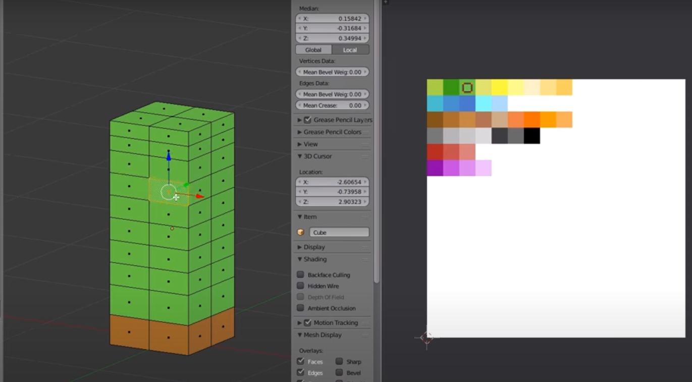Disable the Faces overlay checkbox

[300, 361]
